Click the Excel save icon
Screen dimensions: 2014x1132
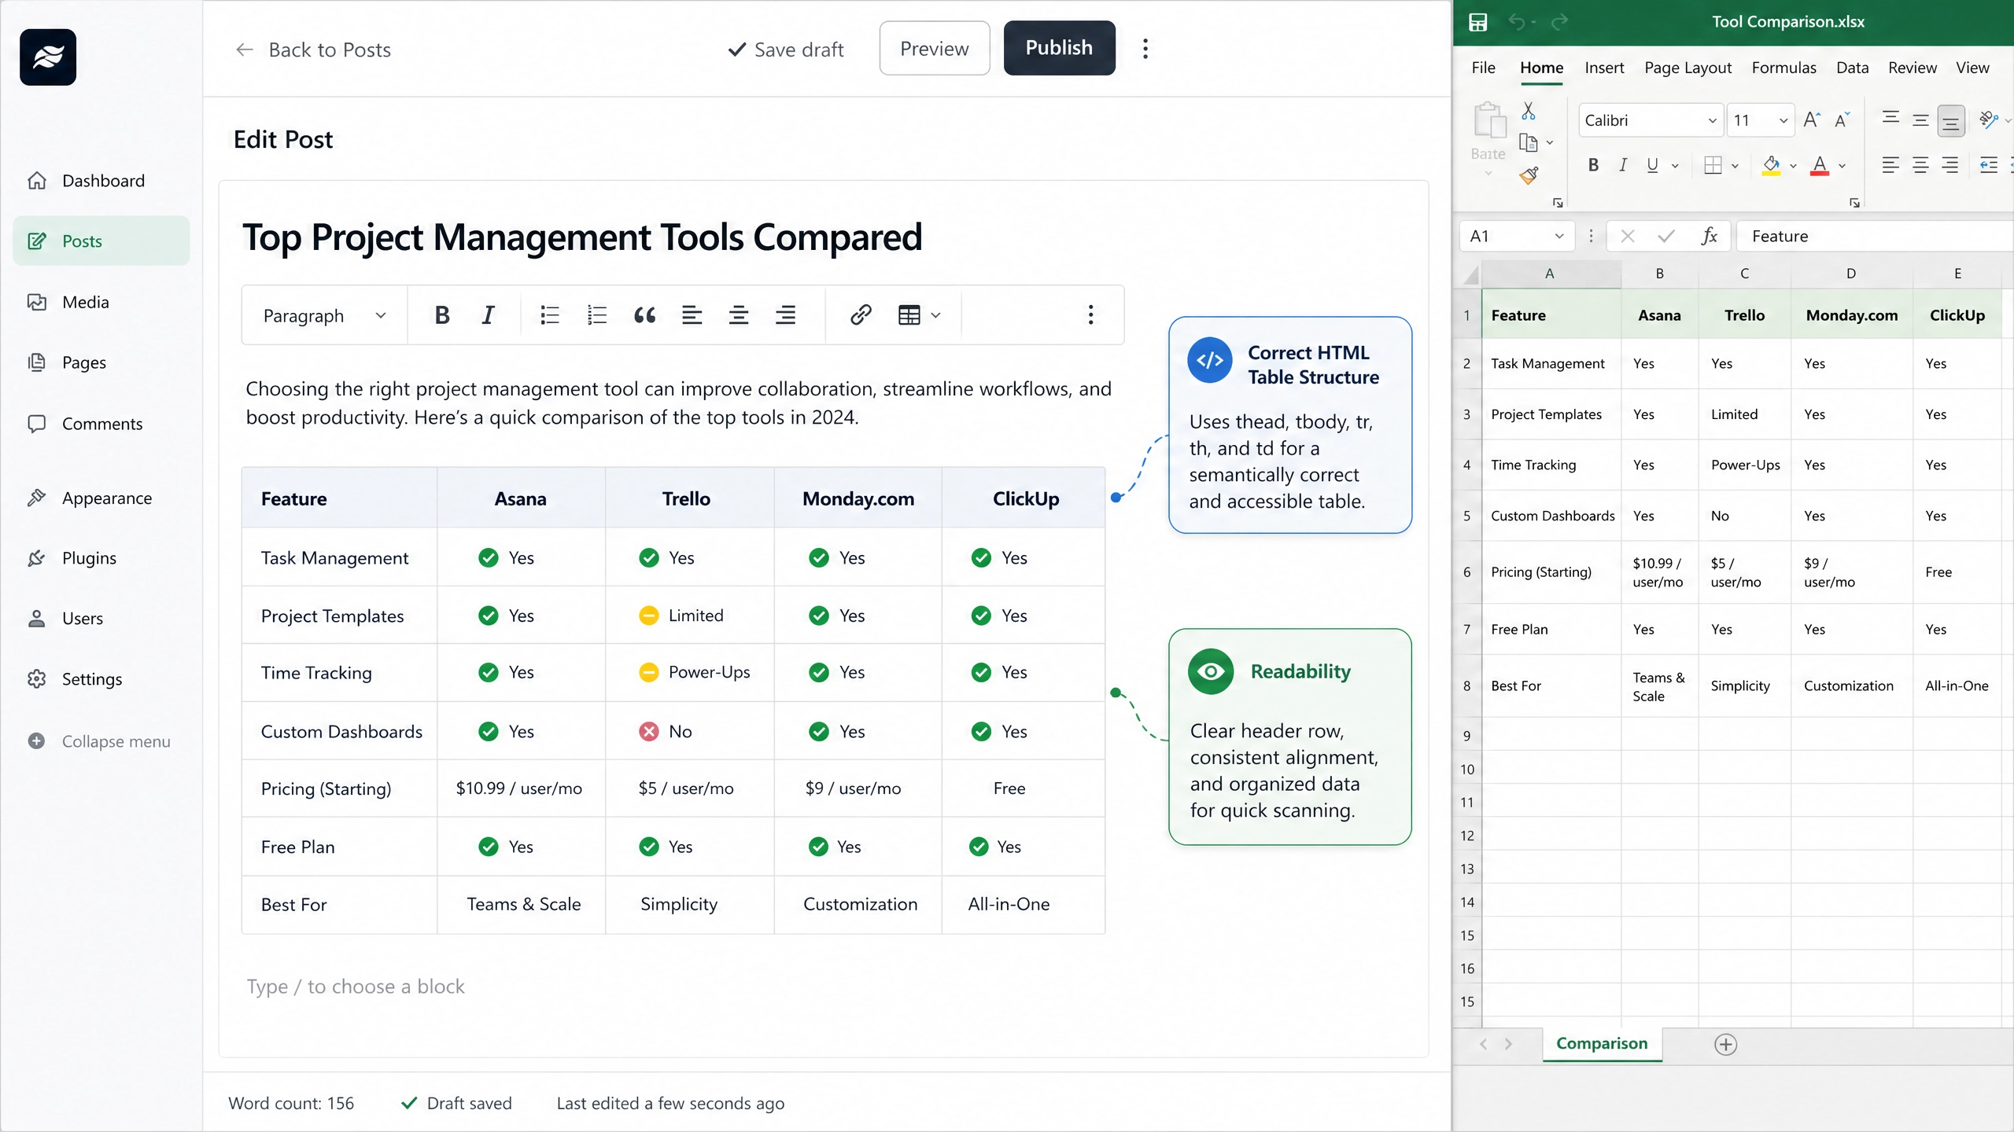point(1477,22)
